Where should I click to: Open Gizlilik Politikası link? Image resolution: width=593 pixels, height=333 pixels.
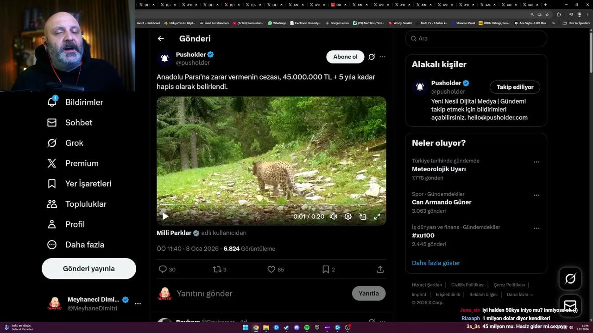pos(467,285)
